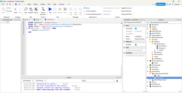The width and height of the screenshot is (182, 96).
Task: Switch to the MODEL ribbon tab
Action: pos(36,4)
